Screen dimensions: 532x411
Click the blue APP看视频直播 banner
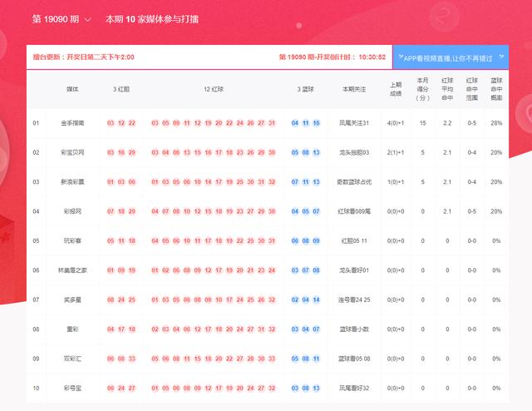pyautogui.click(x=451, y=57)
